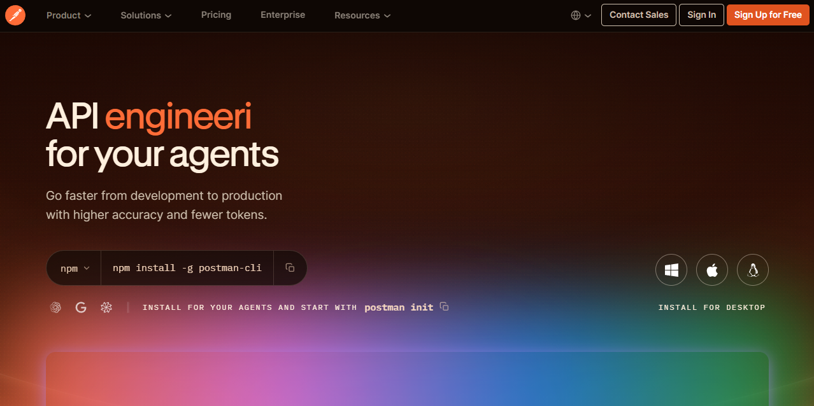Image resolution: width=814 pixels, height=406 pixels.
Task: Select the "npm install -g postman-cli" command text
Action: (x=187, y=268)
